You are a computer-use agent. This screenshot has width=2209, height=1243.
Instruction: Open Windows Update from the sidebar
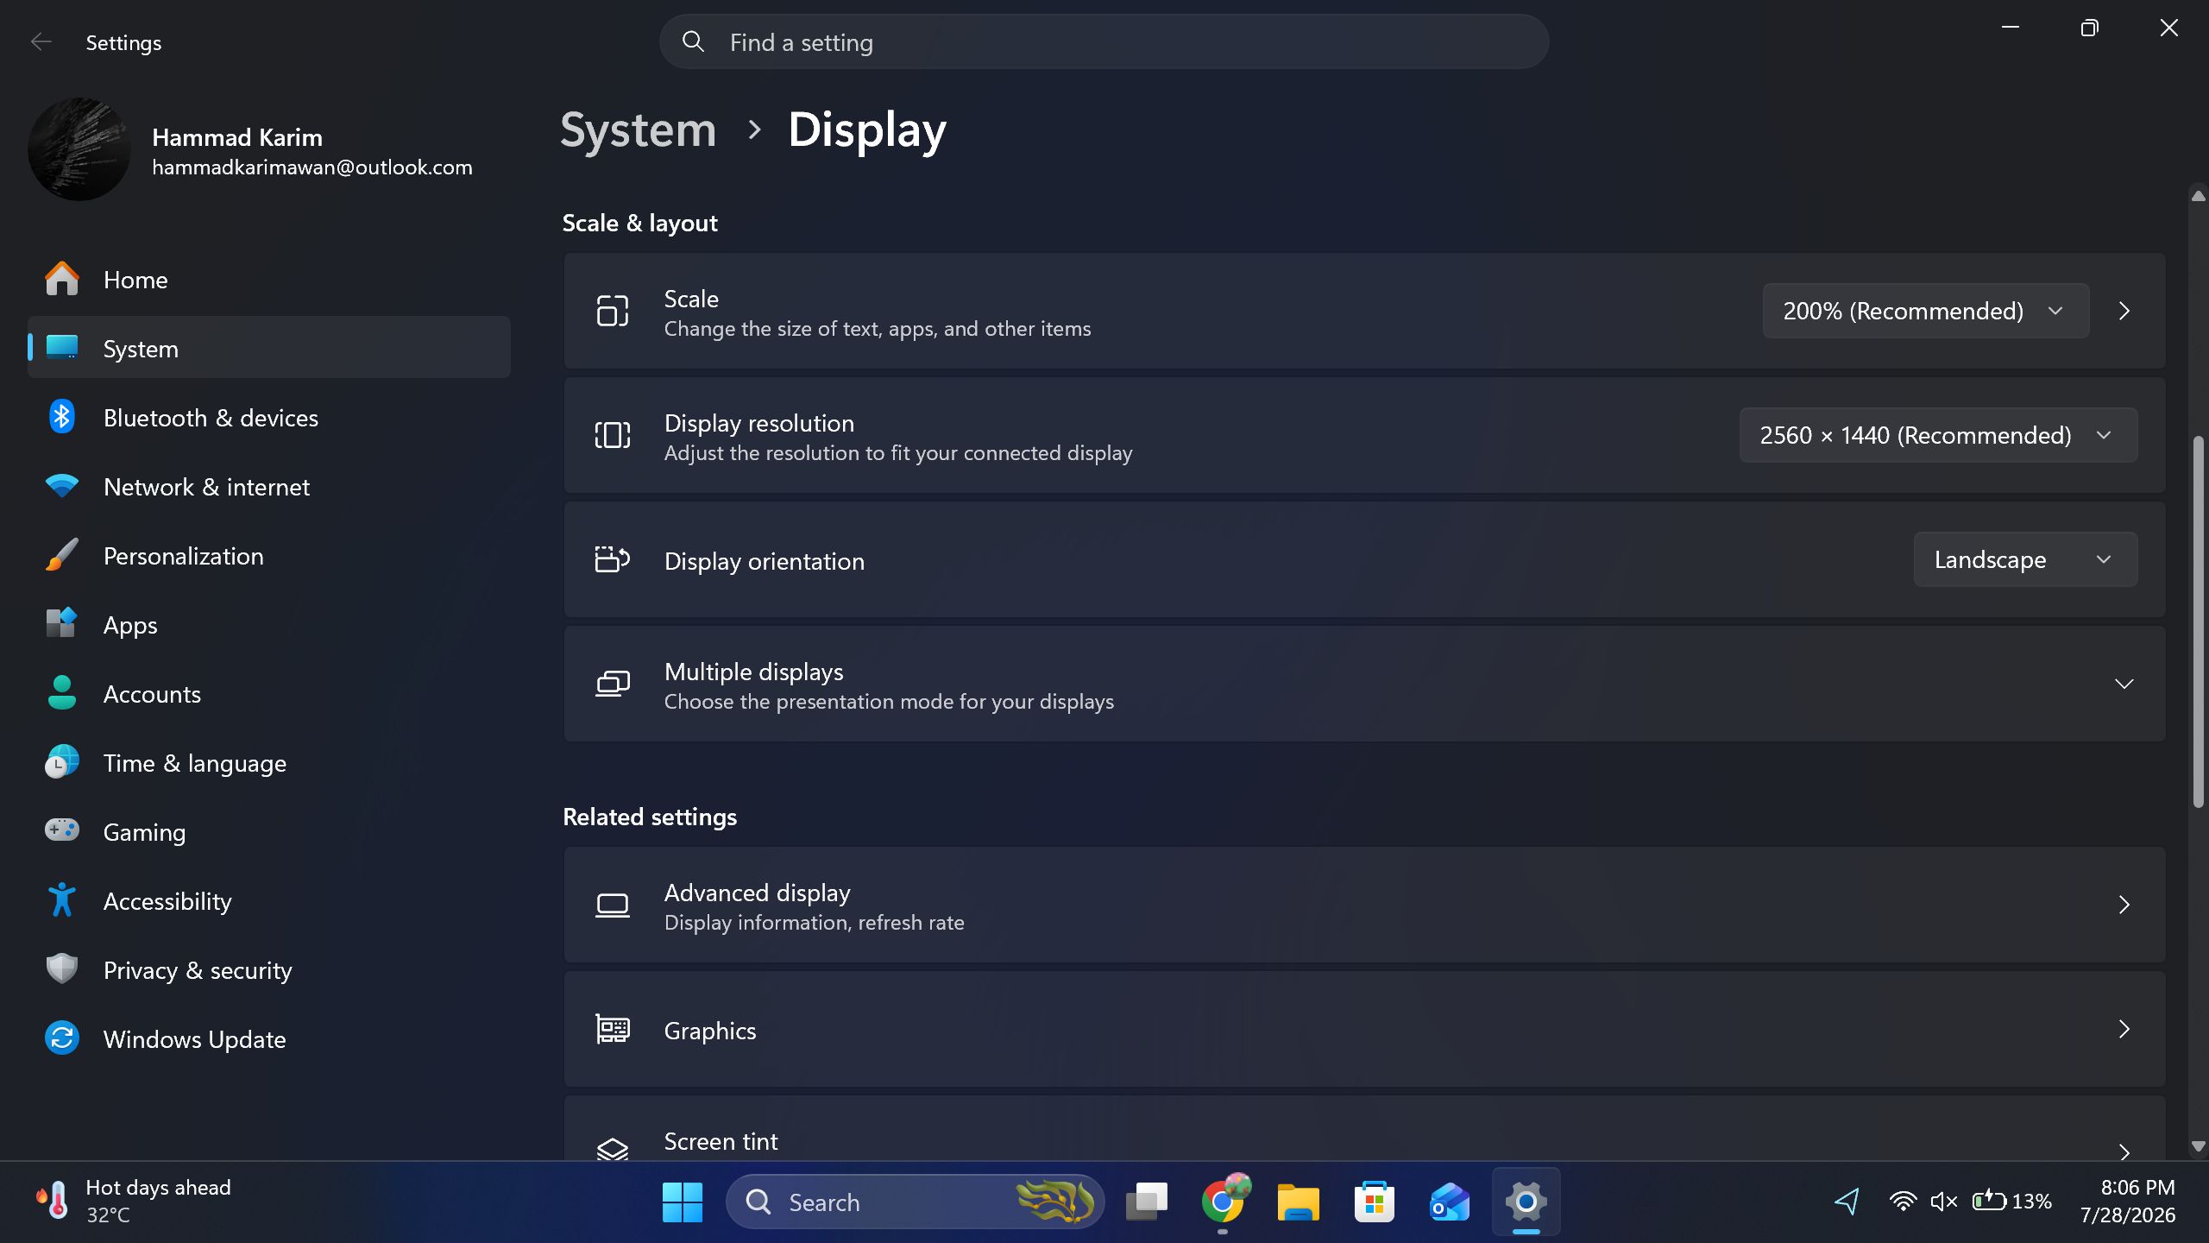[269, 1039]
